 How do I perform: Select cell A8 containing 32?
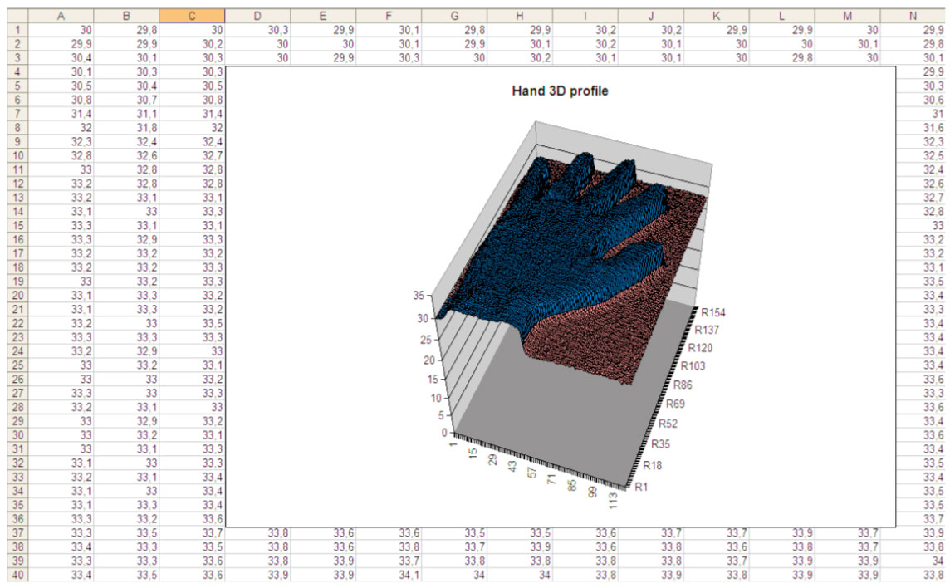[61, 127]
